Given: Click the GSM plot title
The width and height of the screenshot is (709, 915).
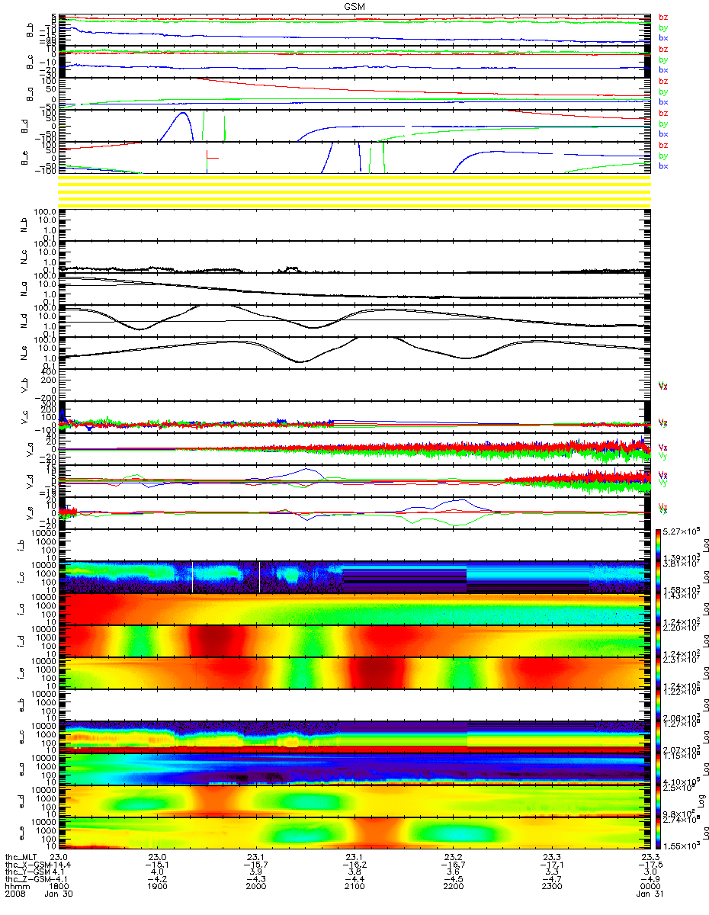Looking at the screenshot, I should pyautogui.click(x=354, y=6).
